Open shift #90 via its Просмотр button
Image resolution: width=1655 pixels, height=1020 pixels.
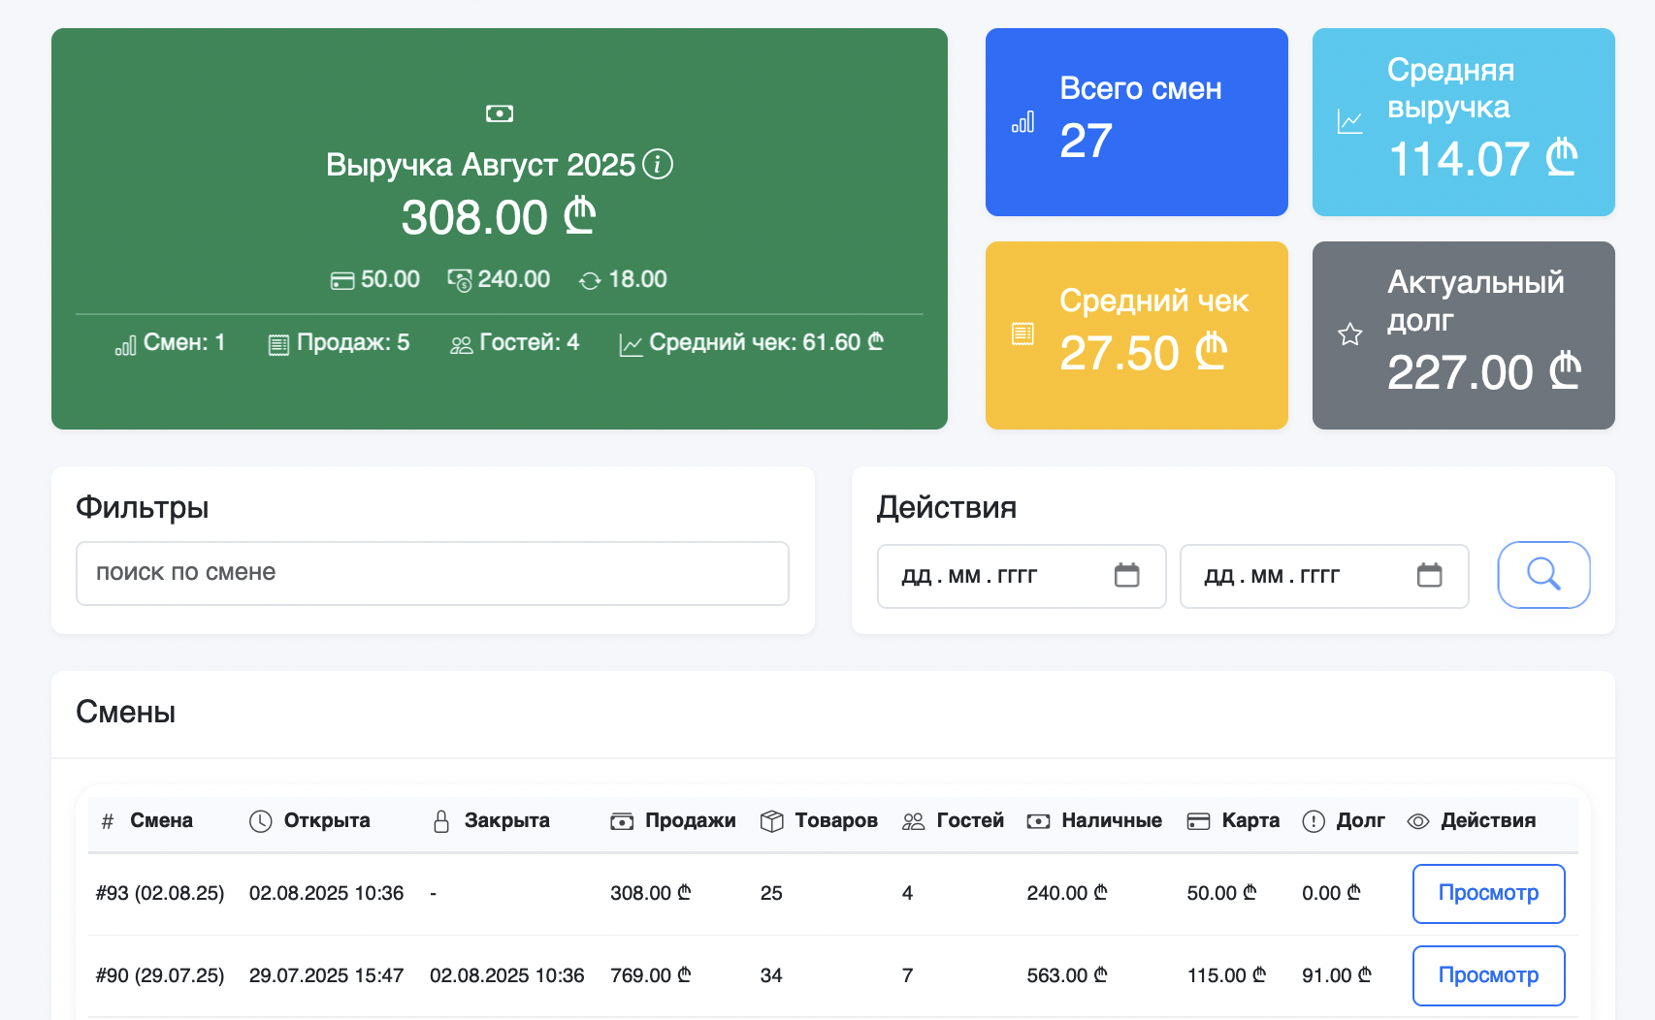click(1488, 975)
